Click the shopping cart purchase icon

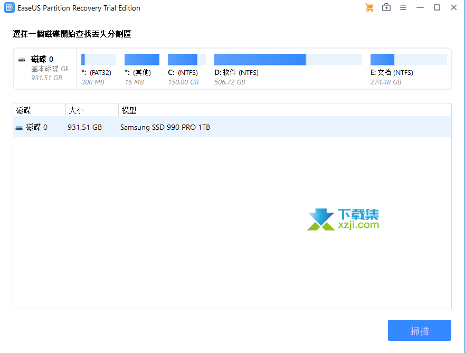pyautogui.click(x=369, y=8)
